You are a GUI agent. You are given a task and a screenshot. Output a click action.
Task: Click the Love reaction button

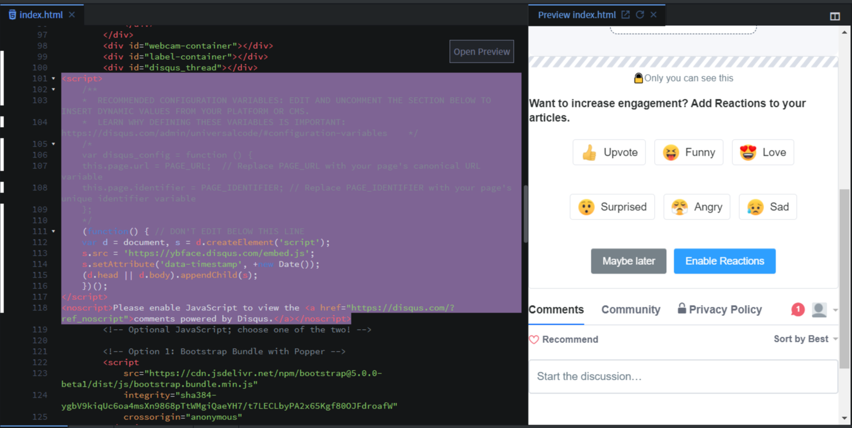click(763, 152)
